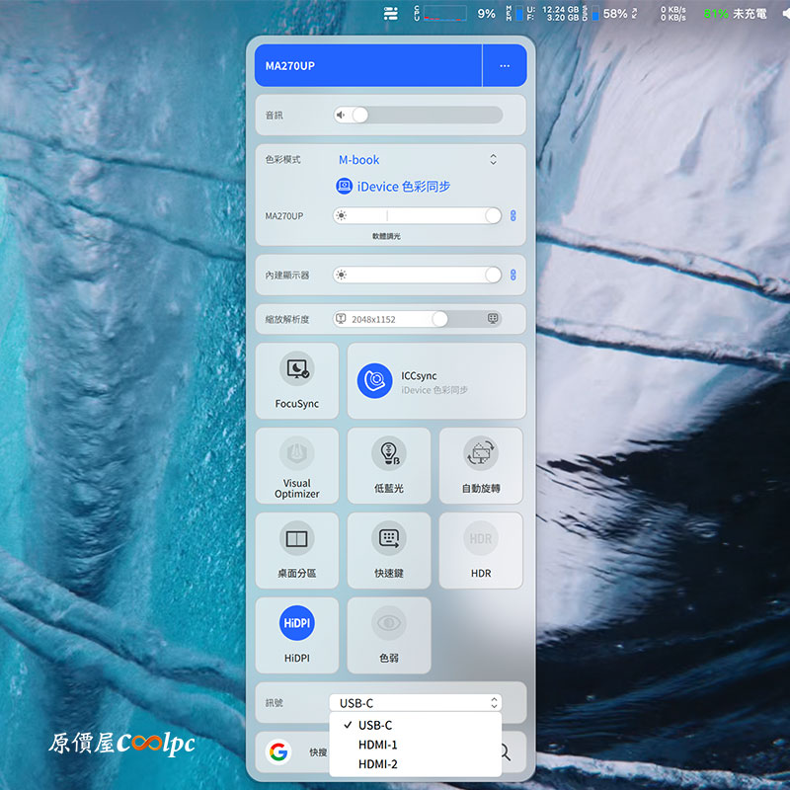The image size is (790, 790).
Task: Expand the 色彩模式 M-book dropdown
Action: [417, 160]
